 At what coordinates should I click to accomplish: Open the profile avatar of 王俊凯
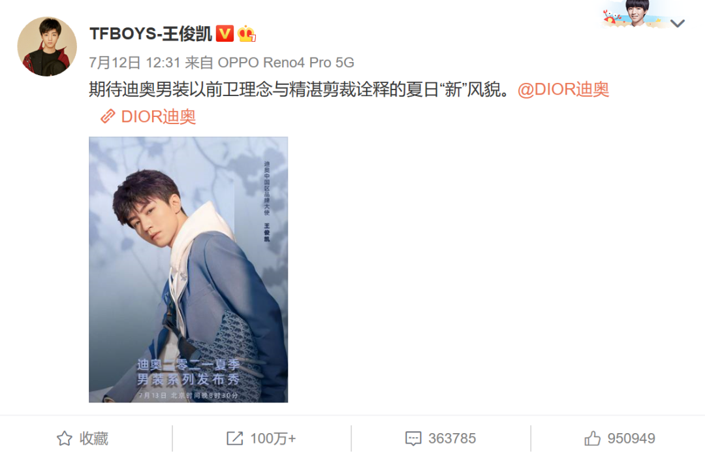point(47,47)
